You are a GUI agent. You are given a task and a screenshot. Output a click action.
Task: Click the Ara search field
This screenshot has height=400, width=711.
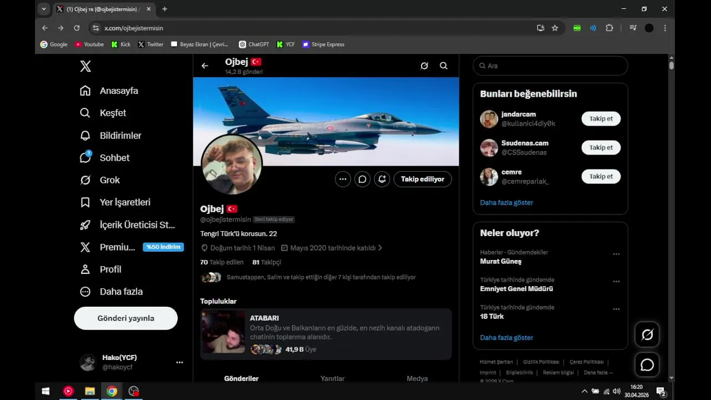point(550,66)
